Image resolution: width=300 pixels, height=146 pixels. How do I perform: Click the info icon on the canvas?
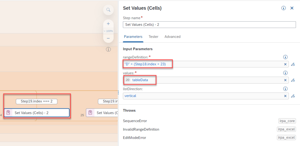click(108, 49)
